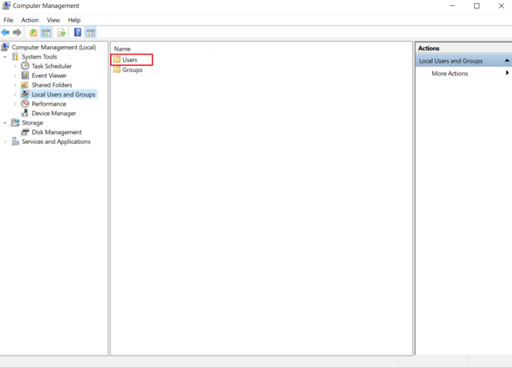
Task: Expand the Task Scheduler node
Action: click(15, 66)
